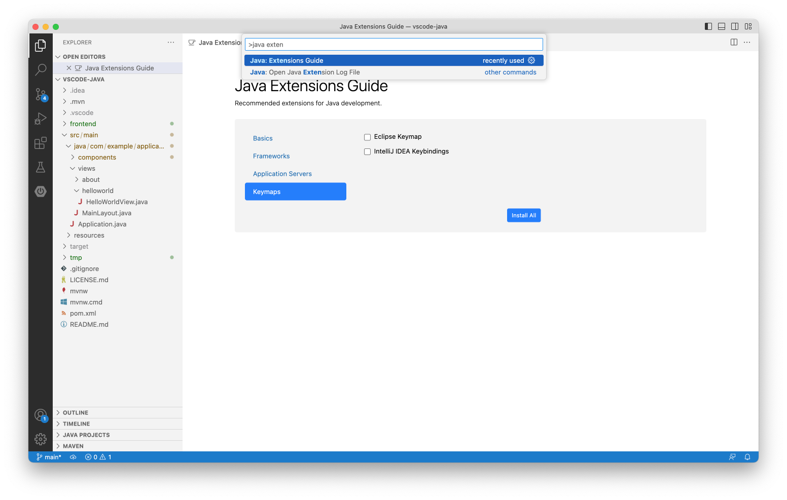
Task: Click the notifications bell in the status bar
Action: (747, 456)
